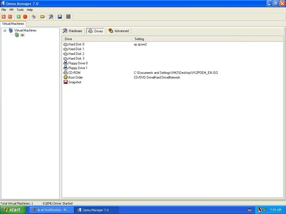Start the VM with the green play icon
The height and width of the screenshot is (214, 286).
click(x=19, y=17)
